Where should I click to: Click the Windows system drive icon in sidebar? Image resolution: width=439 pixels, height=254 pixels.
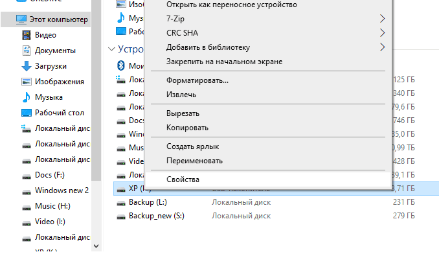click(27, 128)
